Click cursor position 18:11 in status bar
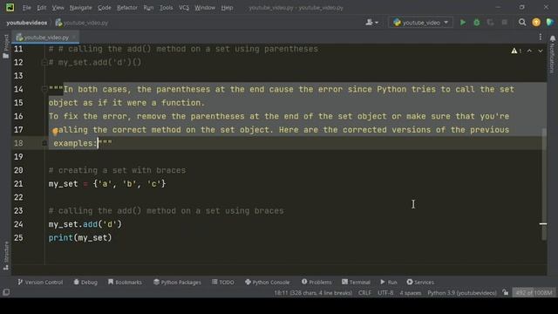Screen dimensions: 558x314 coord(313,293)
